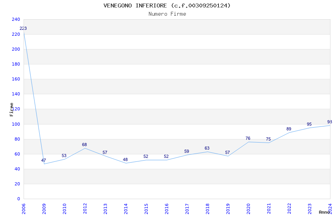Image resolution: width=334 pixels, height=216 pixels.
Task: Click the x-axis year 2015
Action: pos(146,209)
